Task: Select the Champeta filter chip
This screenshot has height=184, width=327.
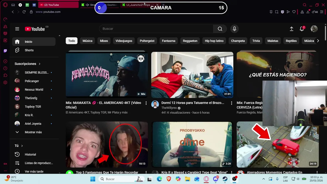Action: pos(238,41)
